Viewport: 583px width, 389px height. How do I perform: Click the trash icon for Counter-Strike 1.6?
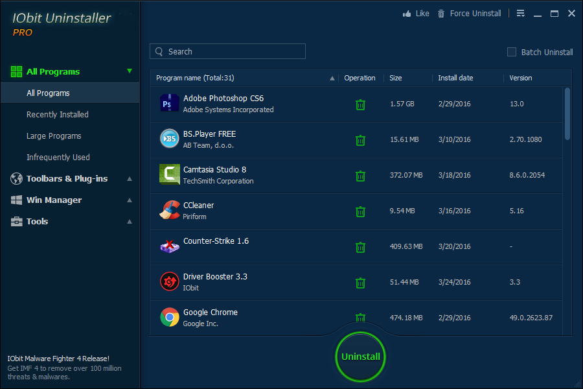point(360,247)
